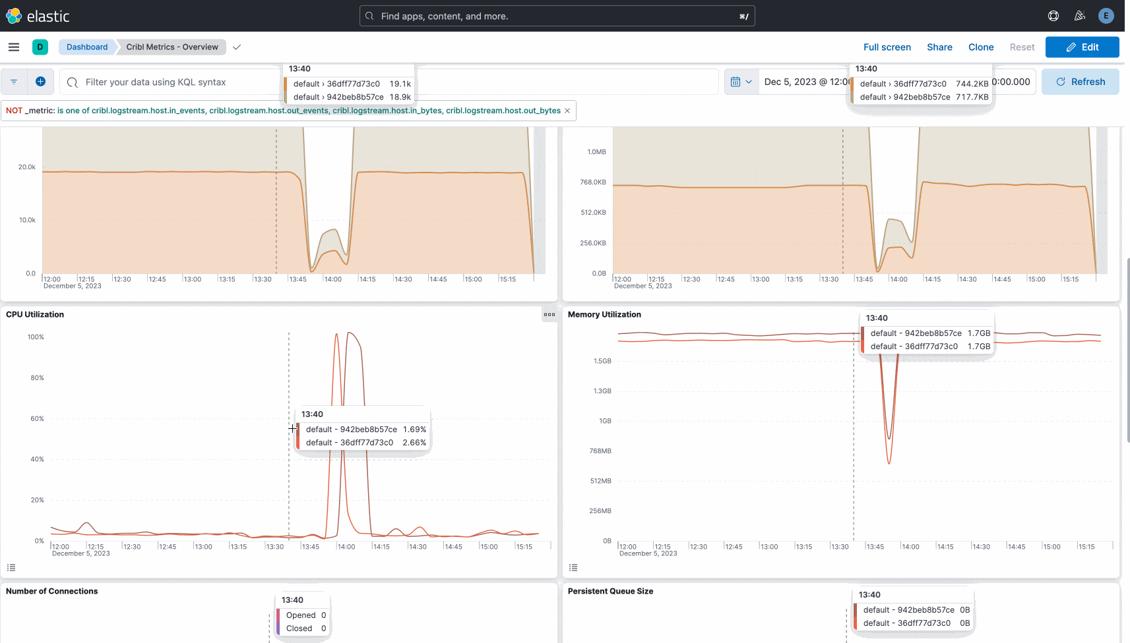Add a new filter with plus icon
This screenshot has width=1130, height=643.
pyautogui.click(x=40, y=82)
